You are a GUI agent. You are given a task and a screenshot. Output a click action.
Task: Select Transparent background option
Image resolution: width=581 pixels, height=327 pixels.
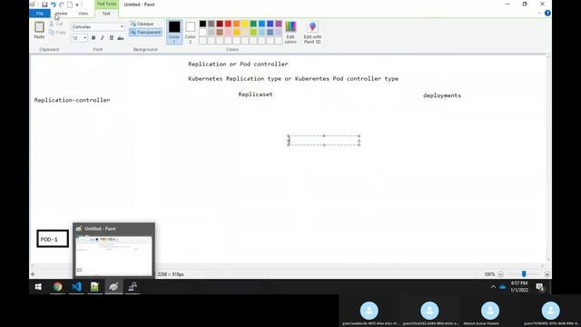[x=145, y=33]
